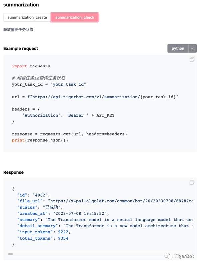Click the python language button
200x265 pixels.
[178, 48]
